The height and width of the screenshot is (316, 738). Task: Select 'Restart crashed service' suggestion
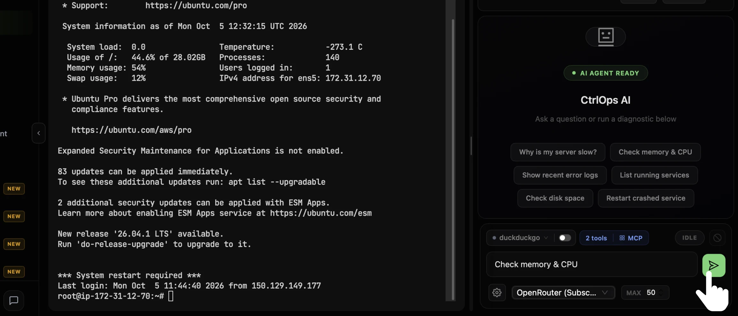[x=646, y=198]
